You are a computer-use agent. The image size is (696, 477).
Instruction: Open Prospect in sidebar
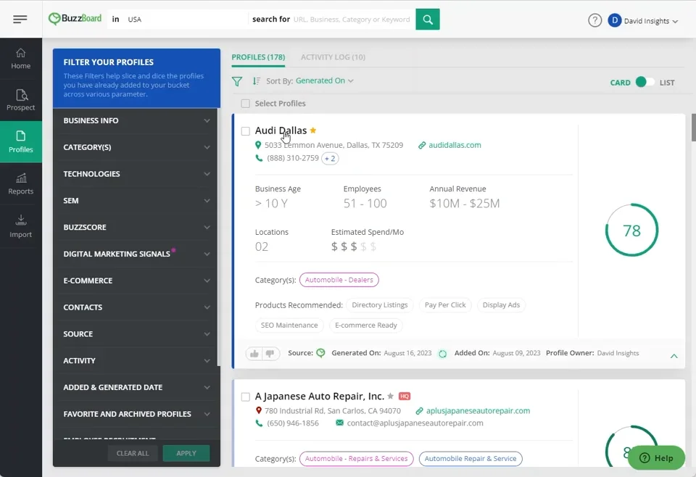point(21,100)
